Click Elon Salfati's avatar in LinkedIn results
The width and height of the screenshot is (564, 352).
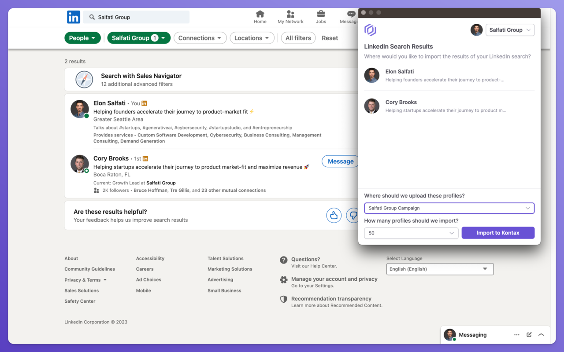pyautogui.click(x=80, y=109)
